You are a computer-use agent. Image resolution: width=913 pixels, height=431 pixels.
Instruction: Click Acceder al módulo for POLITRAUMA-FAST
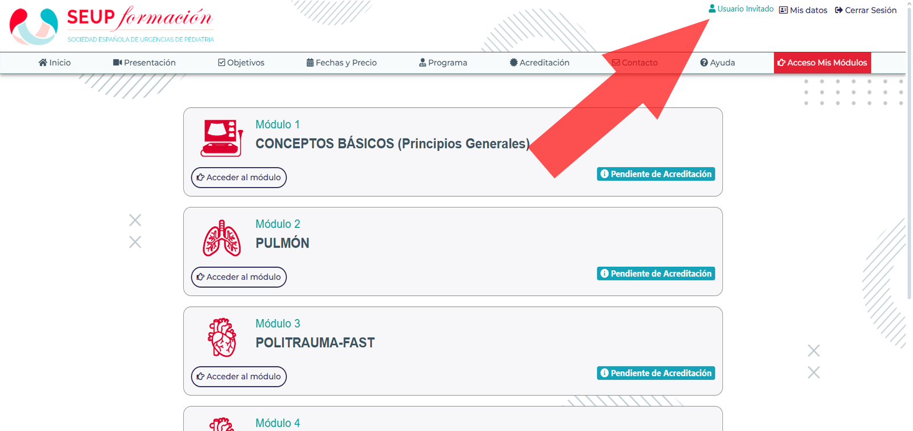click(239, 377)
